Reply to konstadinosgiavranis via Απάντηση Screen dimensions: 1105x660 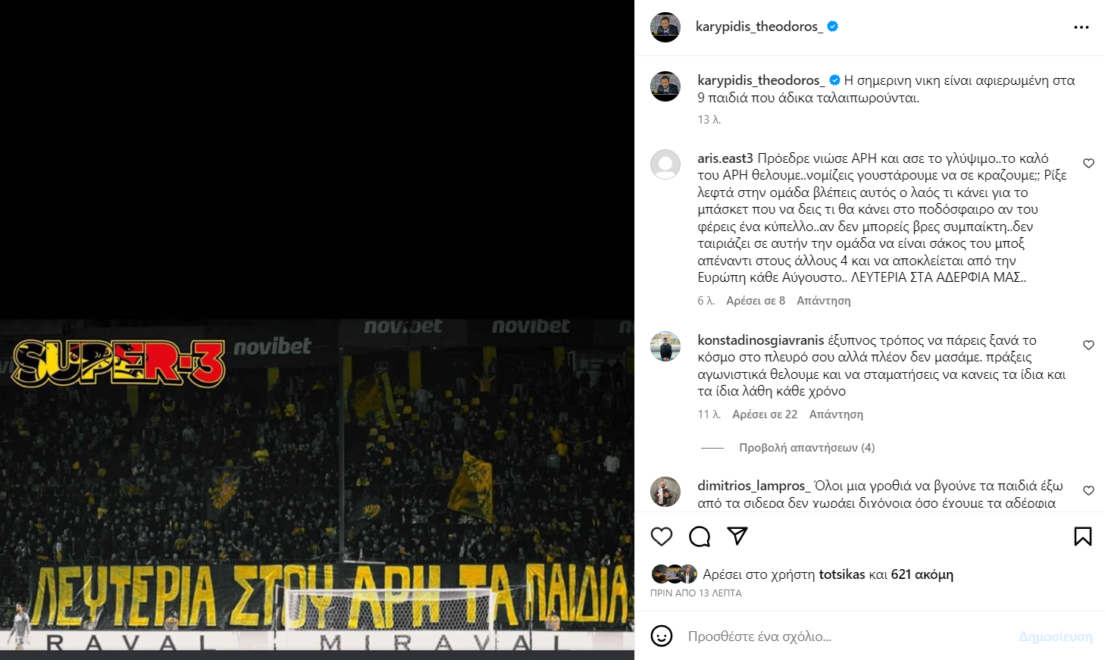tap(836, 414)
